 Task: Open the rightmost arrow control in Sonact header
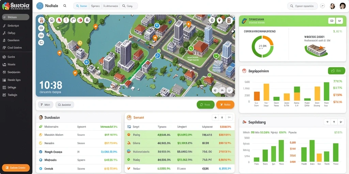229,117
